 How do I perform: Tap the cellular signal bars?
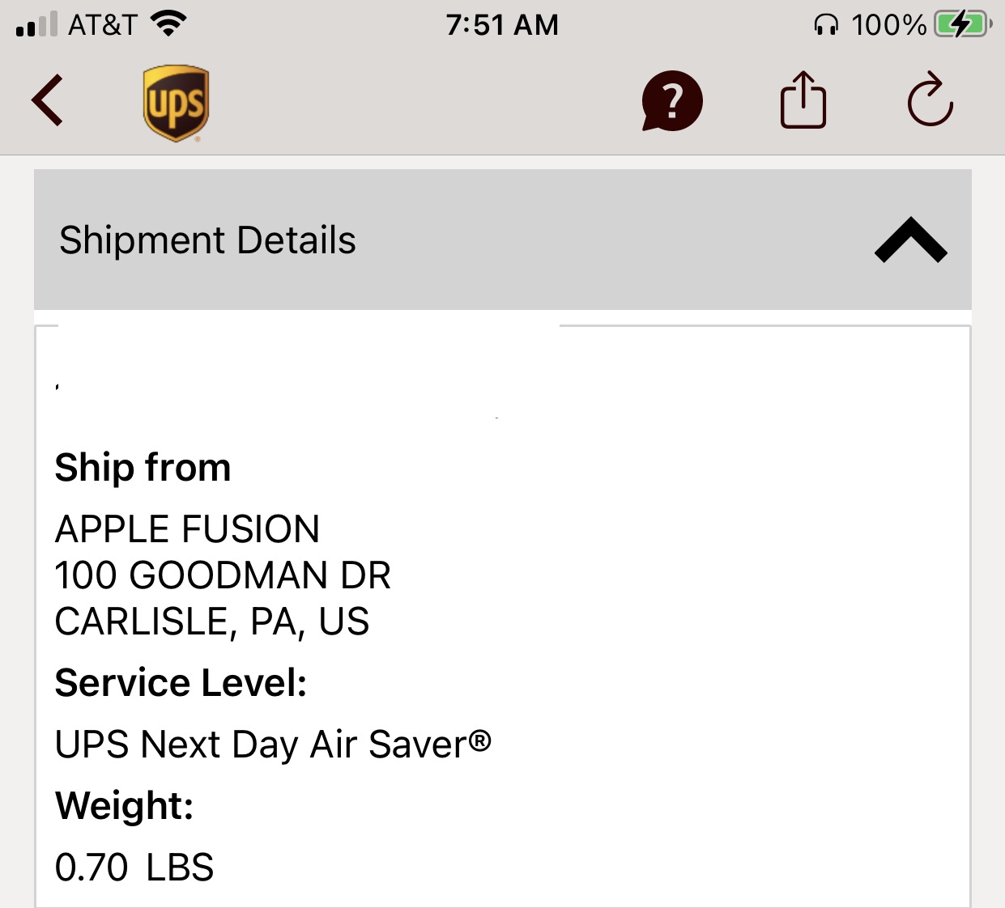pyautogui.click(x=36, y=24)
